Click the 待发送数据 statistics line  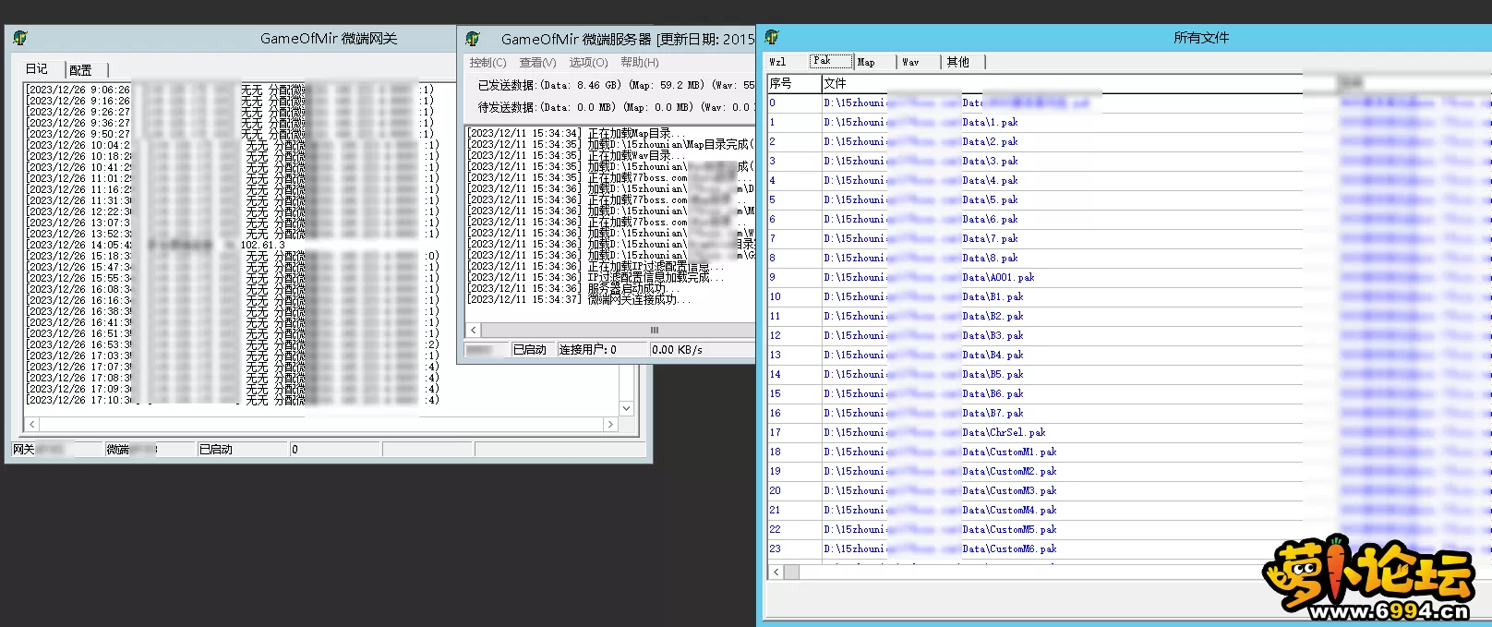[x=616, y=107]
